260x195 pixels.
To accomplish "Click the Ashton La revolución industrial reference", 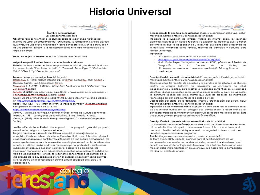I will (x=59, y=113).
